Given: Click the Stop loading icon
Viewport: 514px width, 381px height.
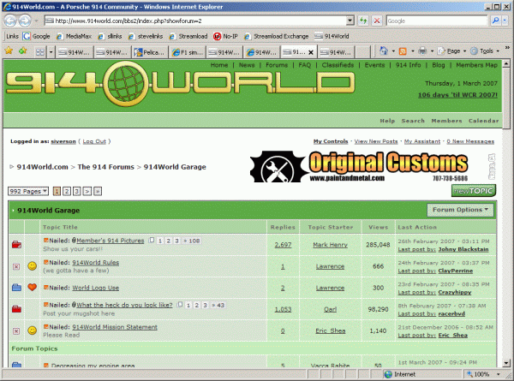Looking at the screenshot, I should coord(376,21).
